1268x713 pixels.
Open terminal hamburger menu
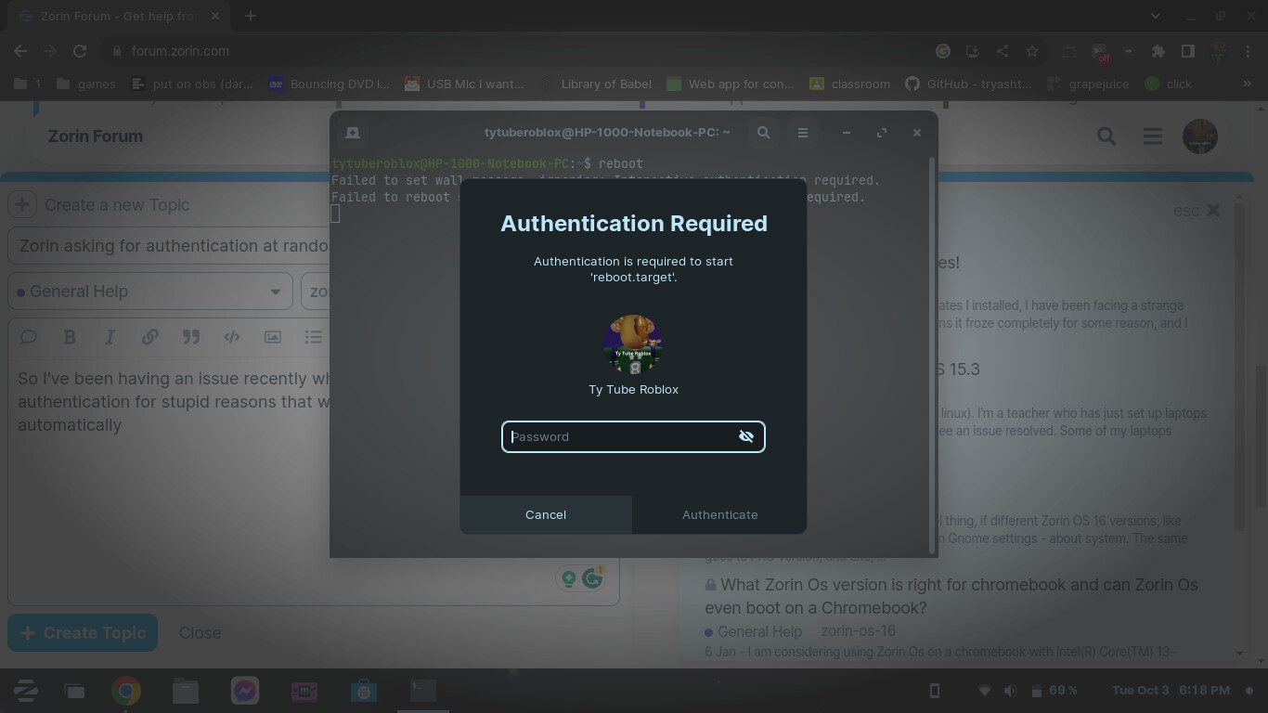point(803,133)
